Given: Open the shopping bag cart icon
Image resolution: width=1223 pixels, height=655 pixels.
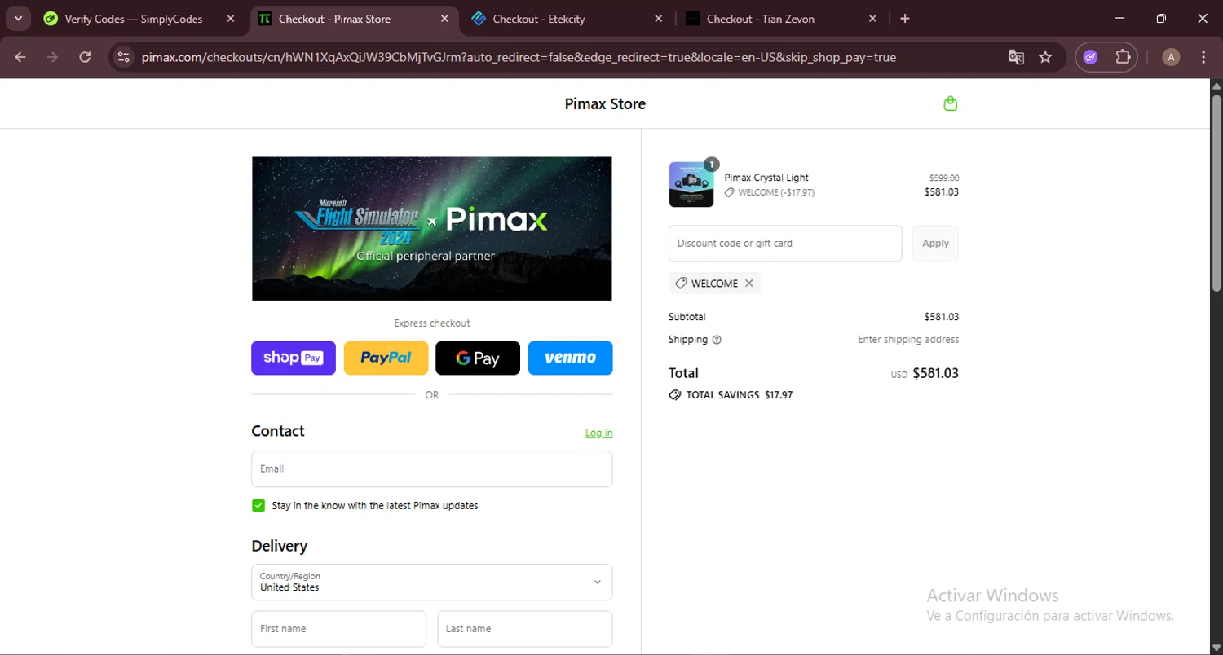Looking at the screenshot, I should pyautogui.click(x=950, y=103).
